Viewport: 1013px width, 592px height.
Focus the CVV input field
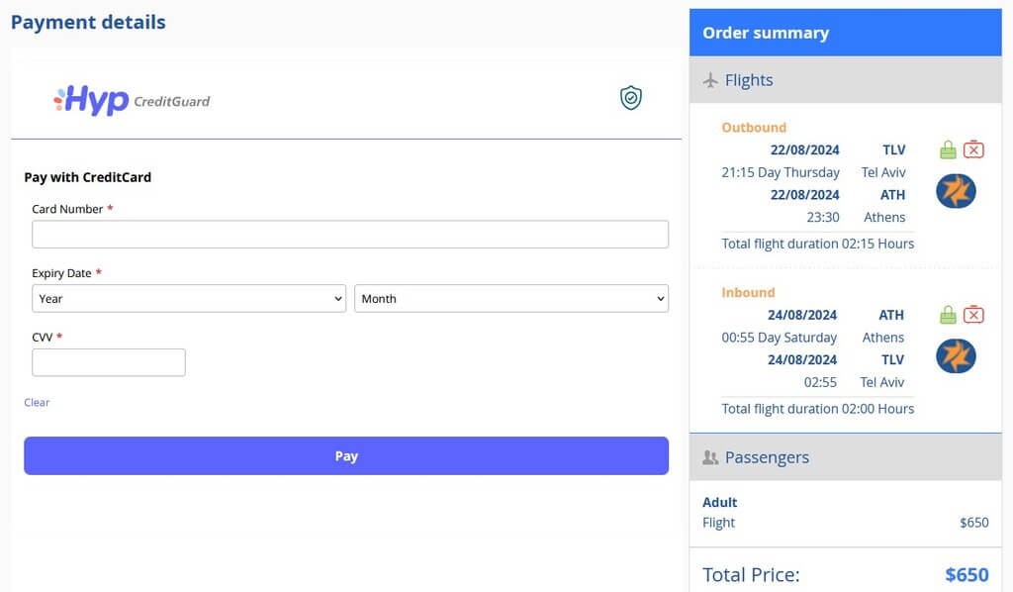click(x=109, y=362)
